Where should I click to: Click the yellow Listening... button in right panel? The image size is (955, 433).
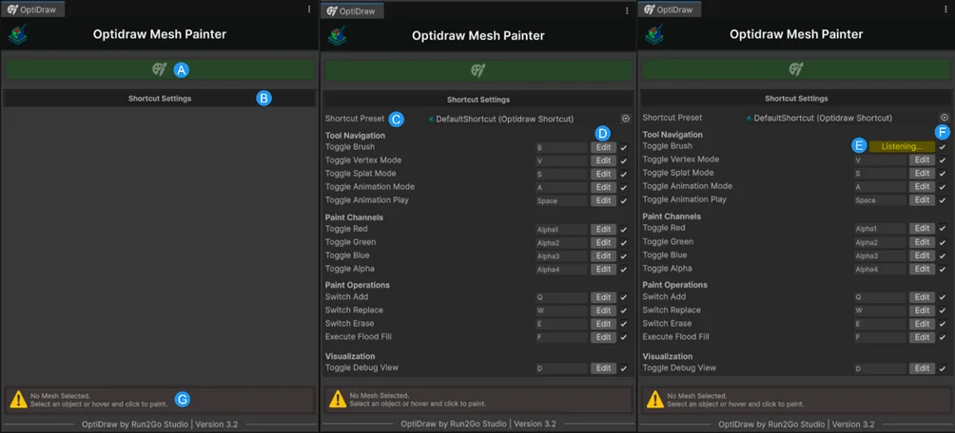pos(902,146)
